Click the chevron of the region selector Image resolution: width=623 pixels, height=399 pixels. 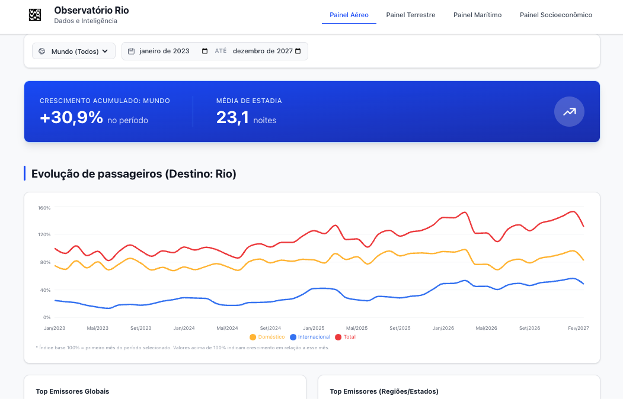(x=105, y=51)
